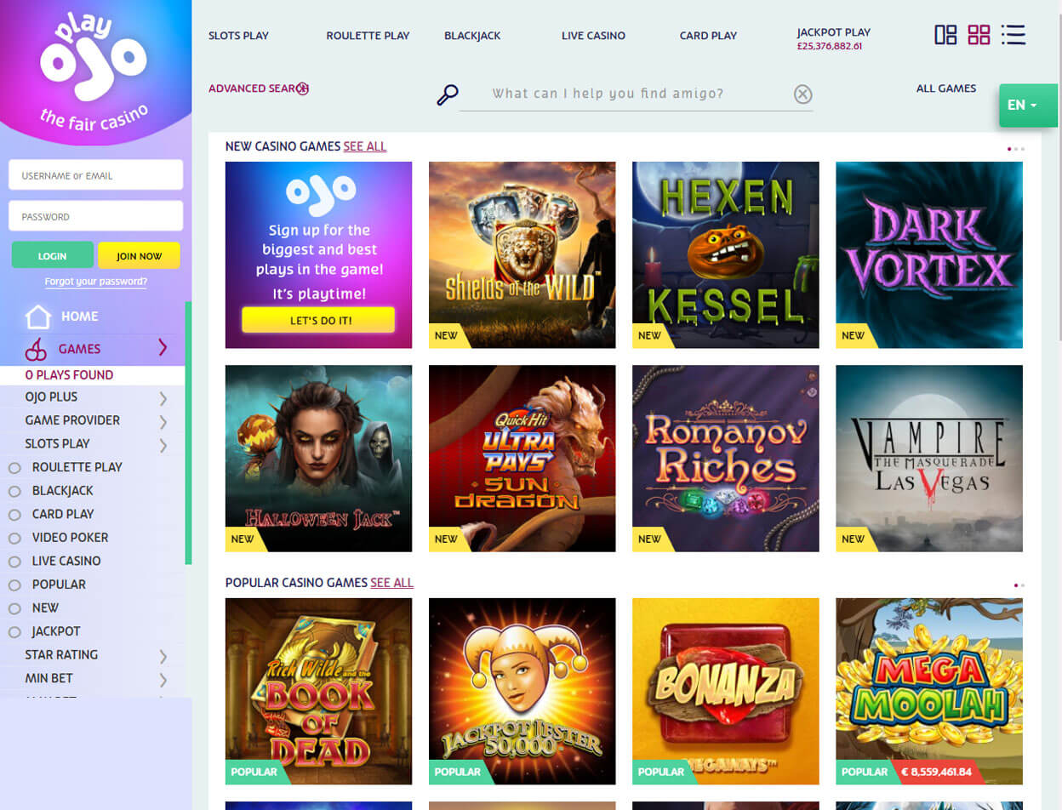This screenshot has width=1062, height=810.
Task: Clear search with the X circle icon
Action: click(x=802, y=94)
